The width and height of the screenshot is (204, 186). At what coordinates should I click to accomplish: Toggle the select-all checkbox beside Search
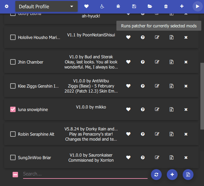tap(15, 174)
